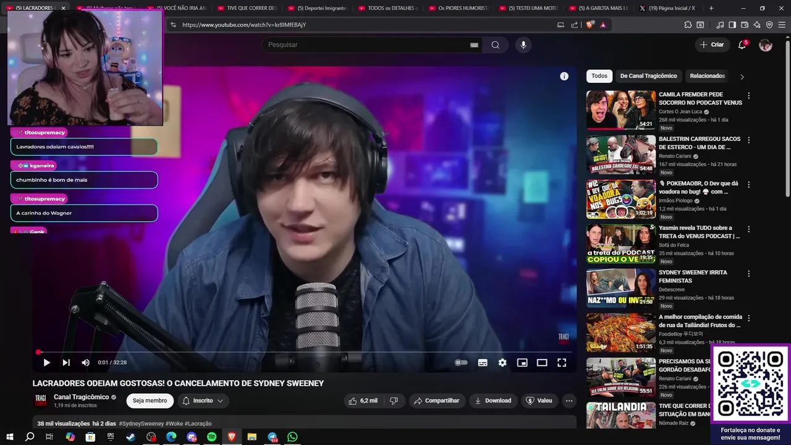Open the browser extensions puzzle icon
The image size is (791, 445).
[x=688, y=25]
